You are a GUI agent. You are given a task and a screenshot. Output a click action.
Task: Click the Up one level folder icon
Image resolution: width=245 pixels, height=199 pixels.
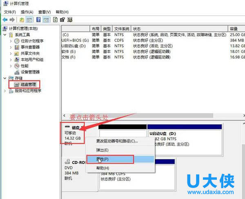[22, 19]
